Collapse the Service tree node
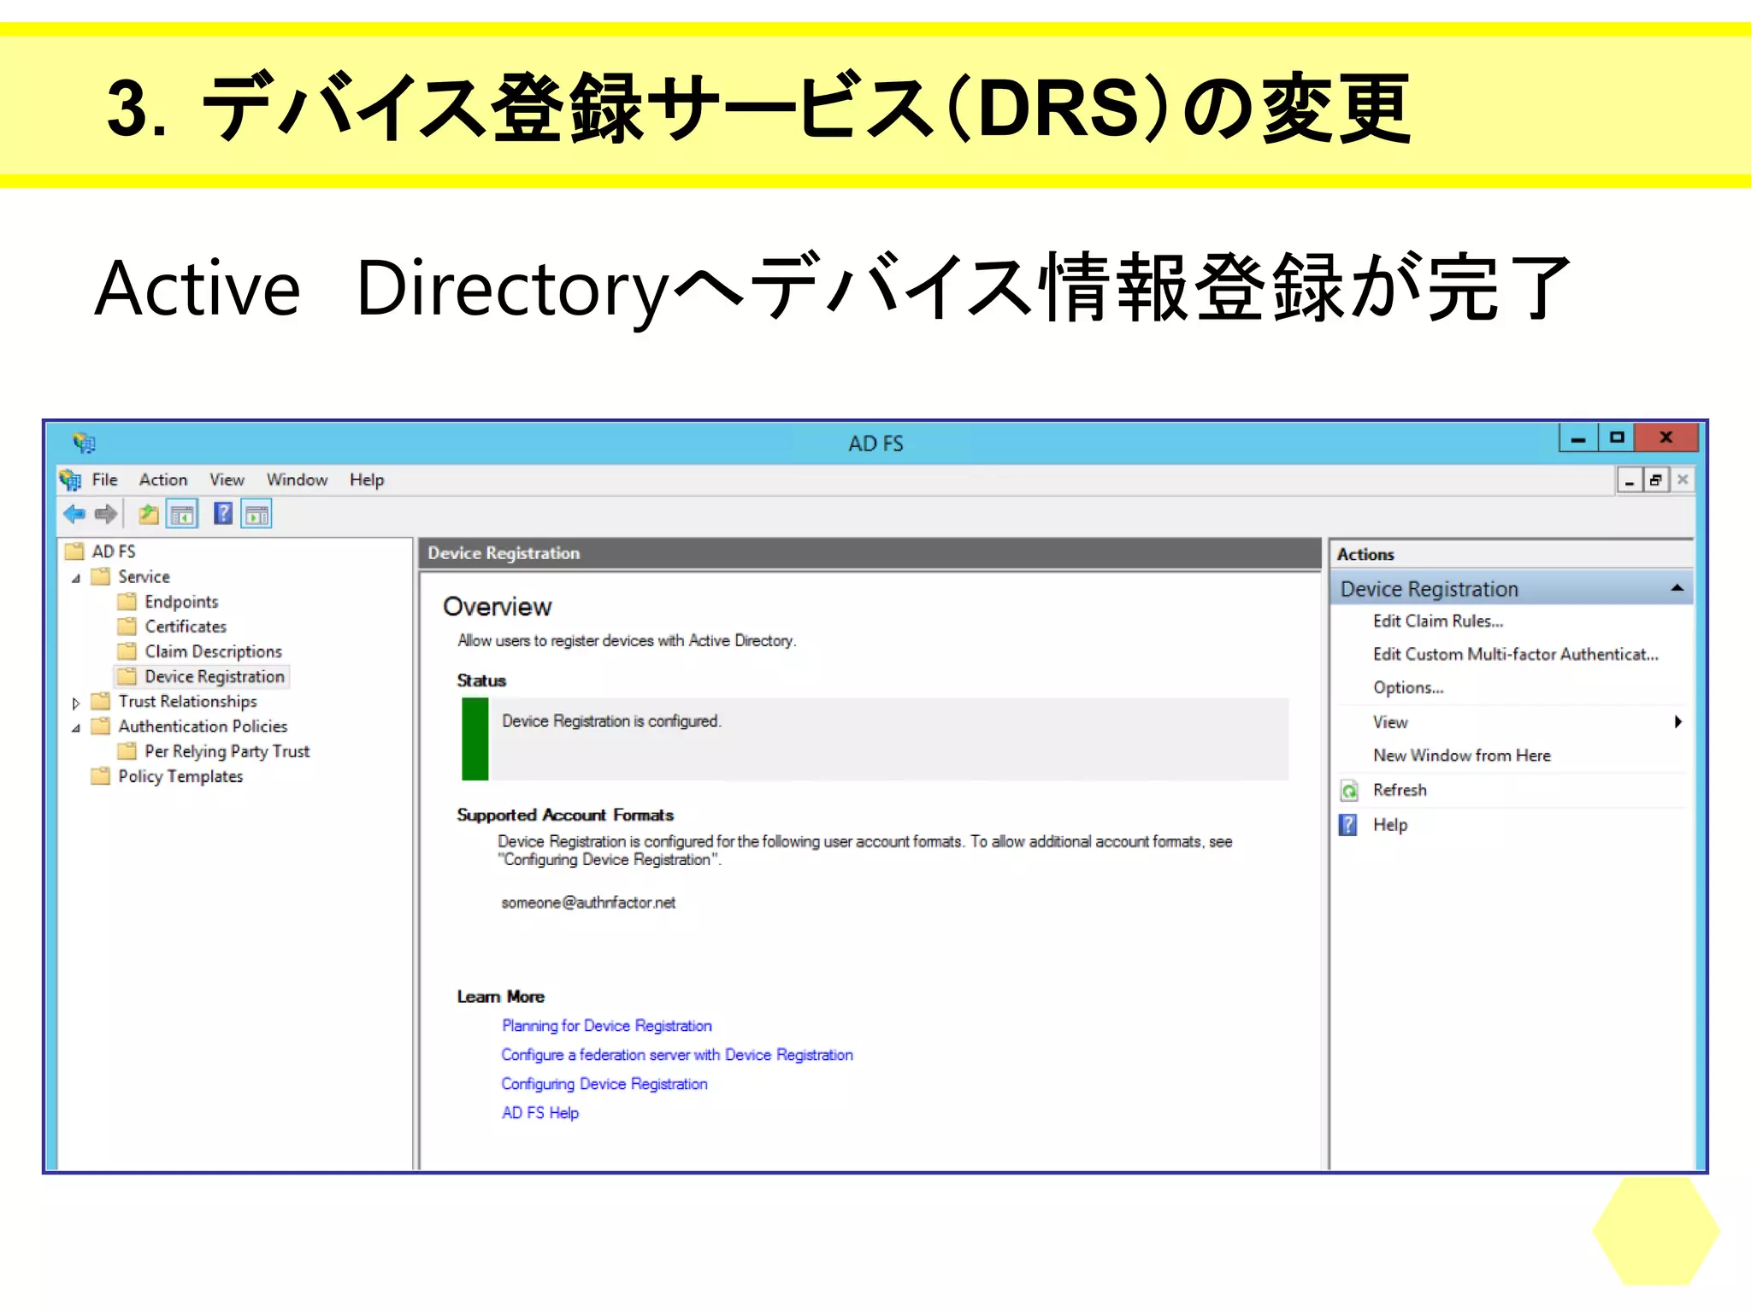The width and height of the screenshot is (1751, 1313). [x=76, y=579]
